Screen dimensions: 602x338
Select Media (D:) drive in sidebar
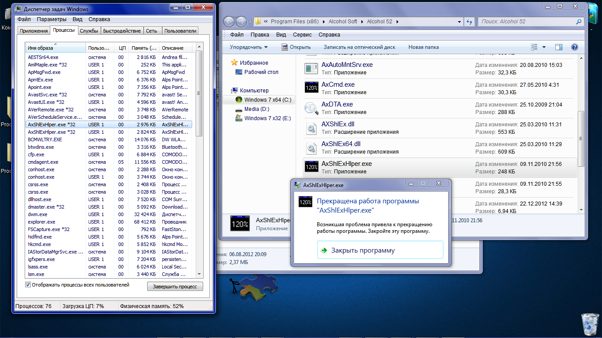256,109
